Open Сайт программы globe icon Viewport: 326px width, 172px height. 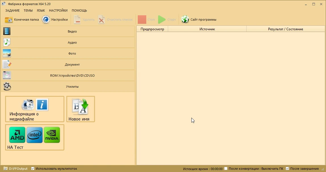[185, 20]
